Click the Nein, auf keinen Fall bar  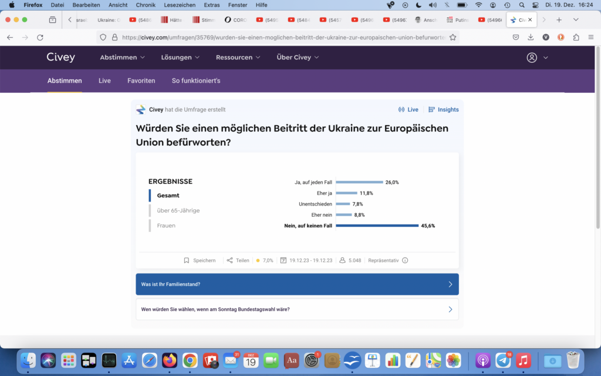(x=377, y=226)
